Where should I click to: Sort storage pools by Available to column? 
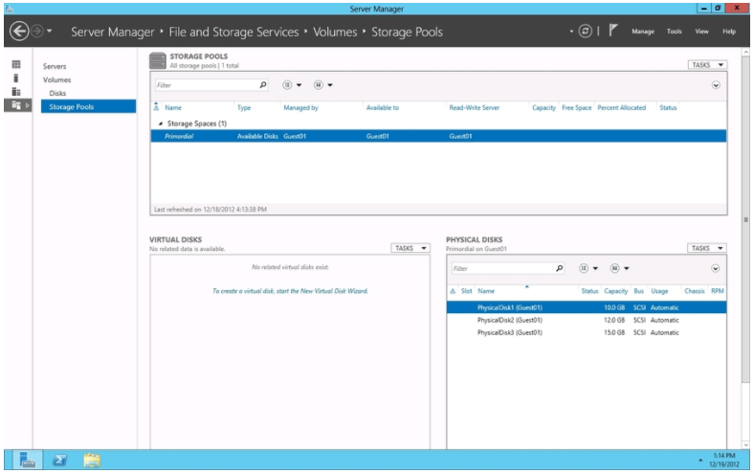[x=383, y=108]
